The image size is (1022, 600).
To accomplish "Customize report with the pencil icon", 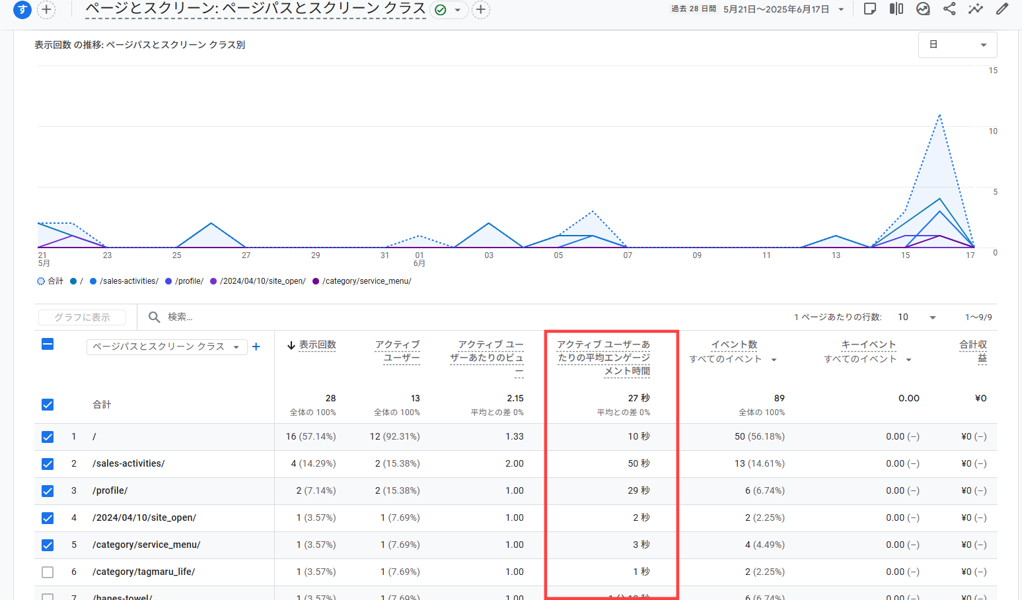I will (x=1002, y=9).
